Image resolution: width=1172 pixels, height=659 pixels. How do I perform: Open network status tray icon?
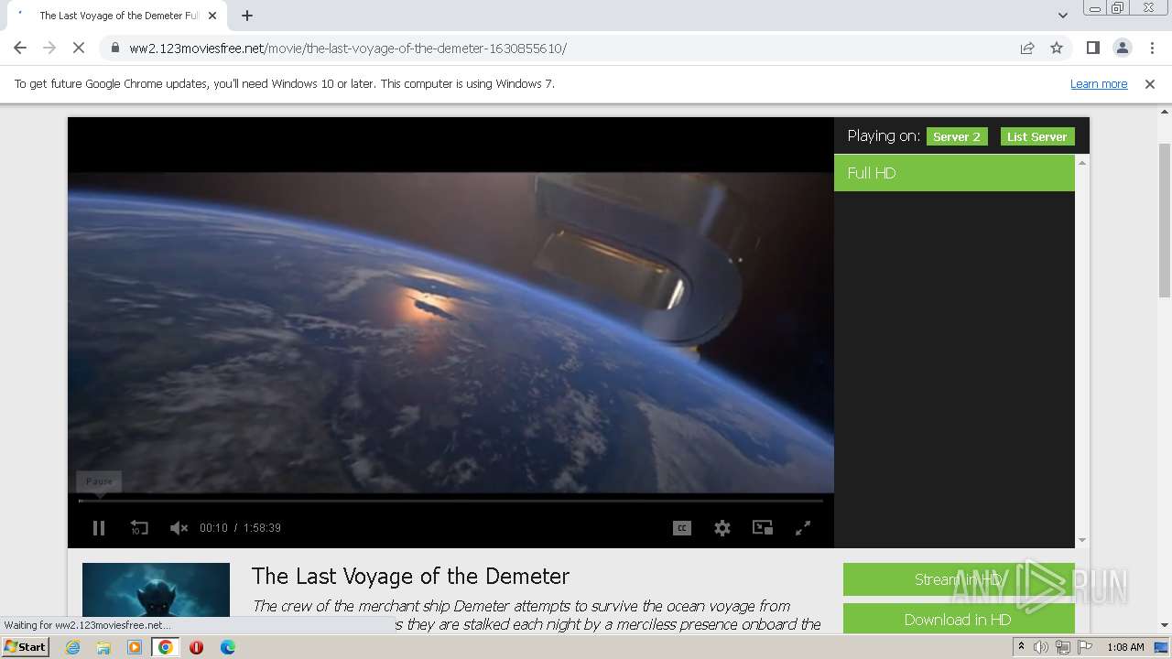1062,647
